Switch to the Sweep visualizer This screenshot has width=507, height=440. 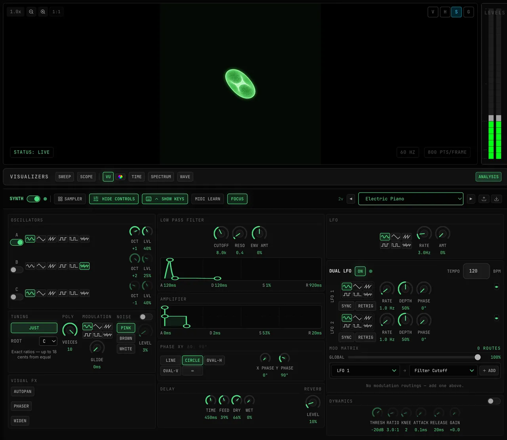click(65, 177)
